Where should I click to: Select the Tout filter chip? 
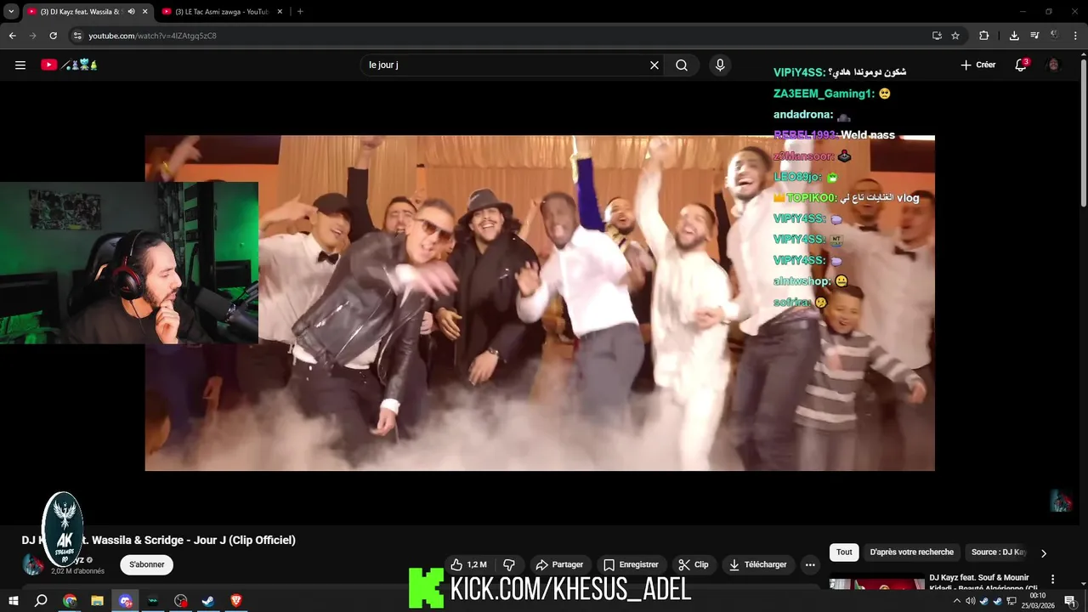point(844,552)
